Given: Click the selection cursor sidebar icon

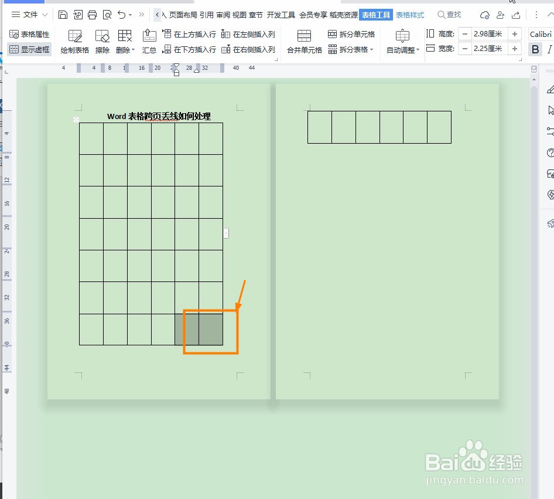Looking at the screenshot, I should click(x=551, y=110).
